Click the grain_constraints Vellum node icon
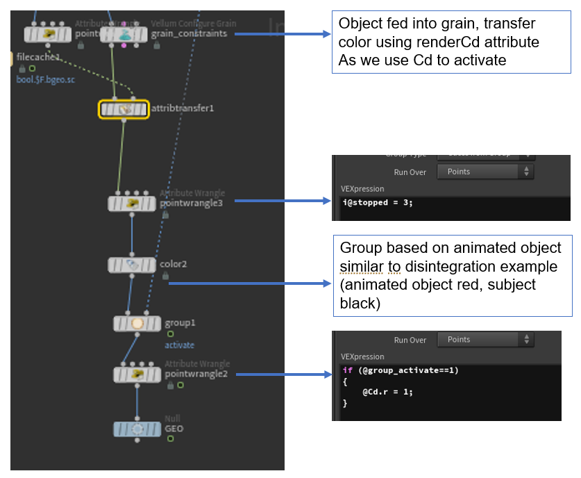Viewport: 581px width, 478px height. pyautogui.click(x=124, y=34)
